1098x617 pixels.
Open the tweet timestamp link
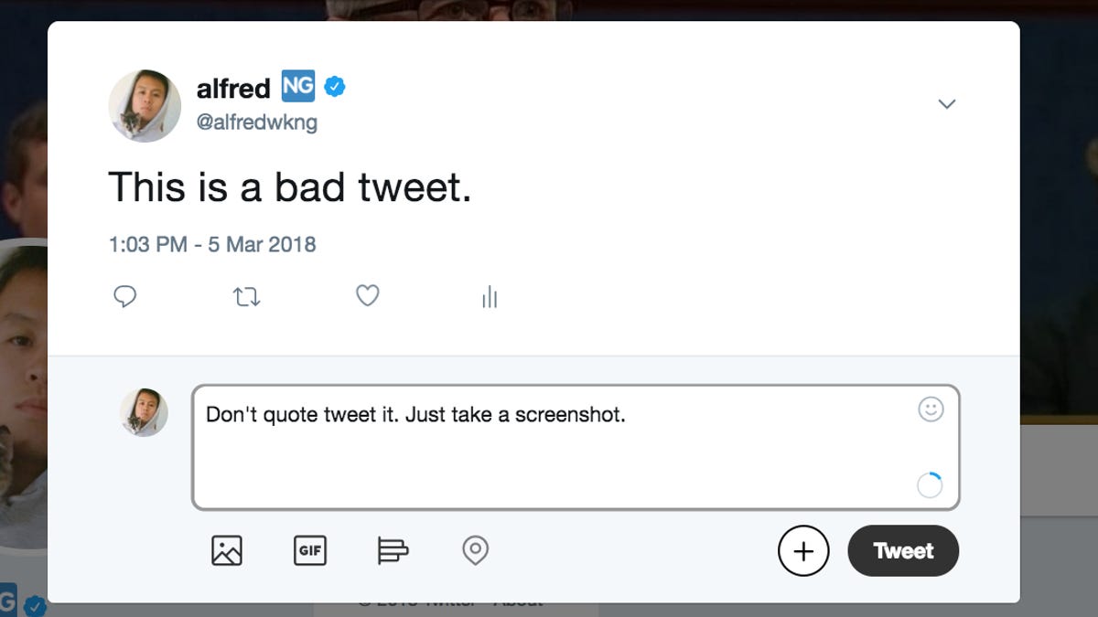[x=212, y=244]
